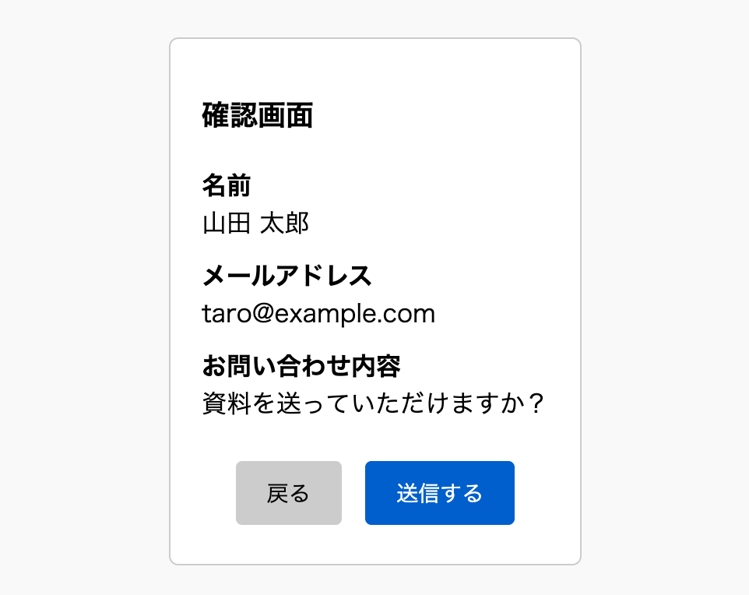Click the email value taro@example.com
The image size is (749, 595).
(318, 314)
